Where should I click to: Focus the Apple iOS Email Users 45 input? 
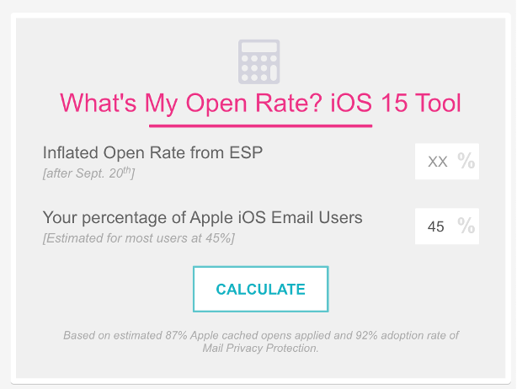coord(447,226)
